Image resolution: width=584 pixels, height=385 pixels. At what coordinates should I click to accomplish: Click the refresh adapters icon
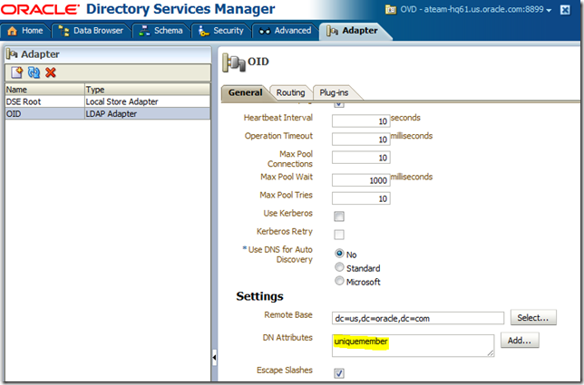(34, 72)
